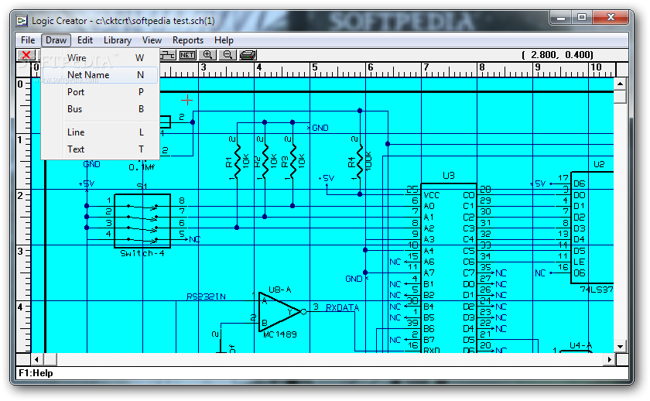The width and height of the screenshot is (650, 401).
Task: Click the horizontal scrollbar thumb
Action: pyautogui.click(x=50, y=359)
